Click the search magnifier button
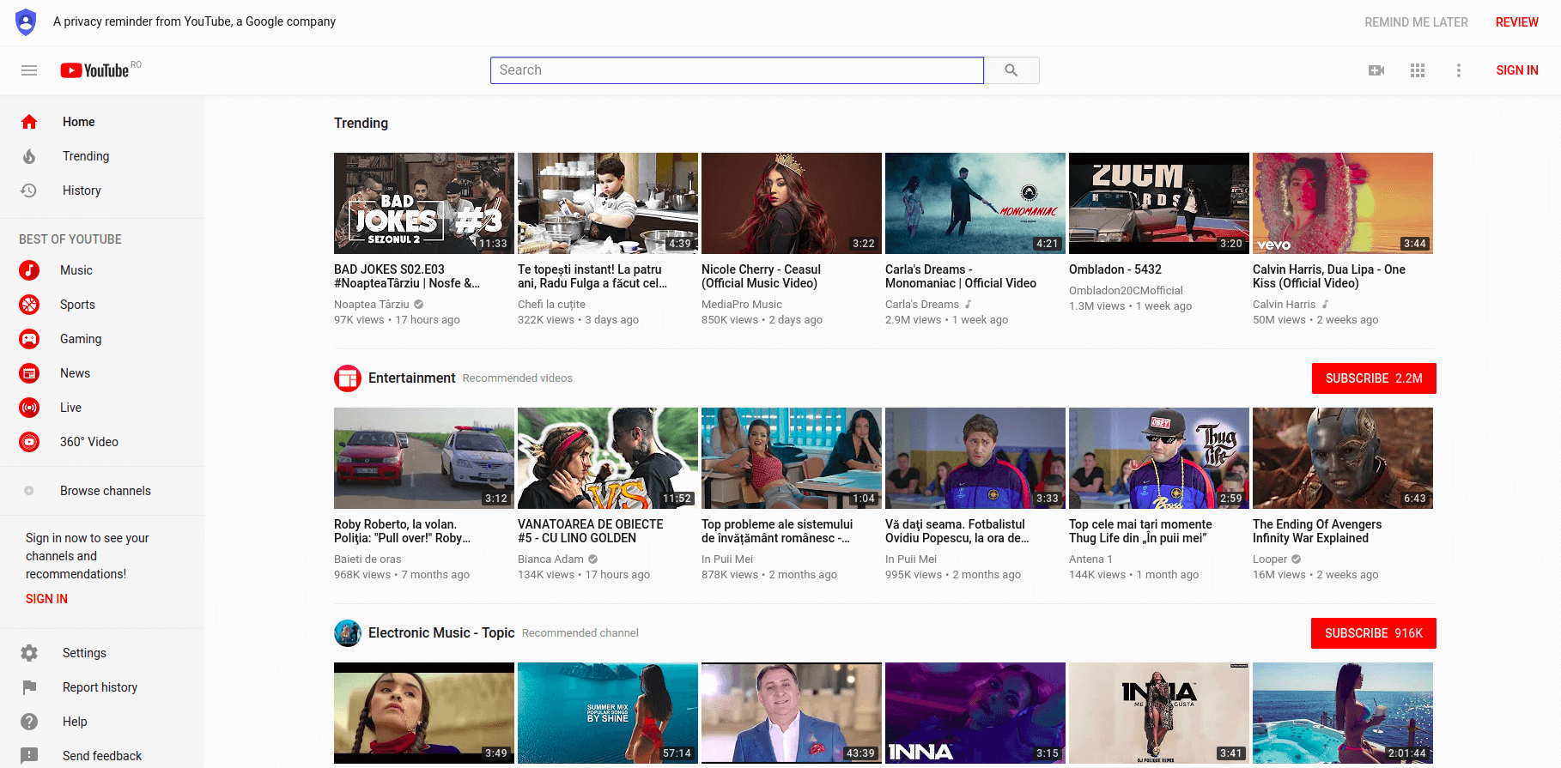 (x=1011, y=70)
